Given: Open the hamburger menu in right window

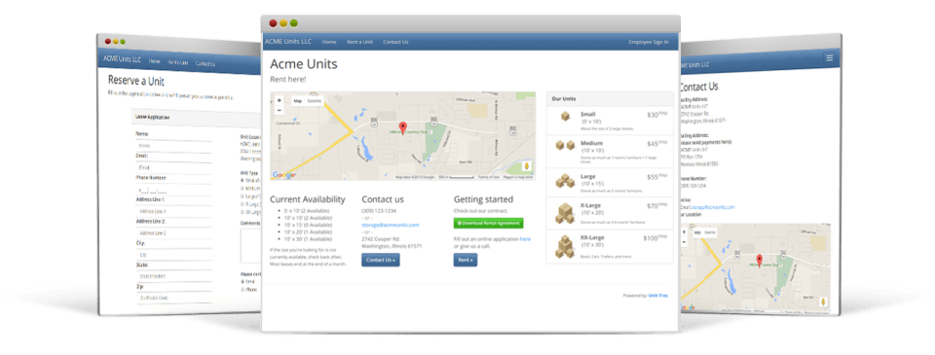Looking at the screenshot, I should (x=829, y=57).
